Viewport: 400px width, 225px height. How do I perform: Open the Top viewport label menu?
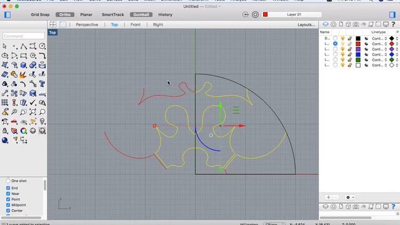[52, 32]
